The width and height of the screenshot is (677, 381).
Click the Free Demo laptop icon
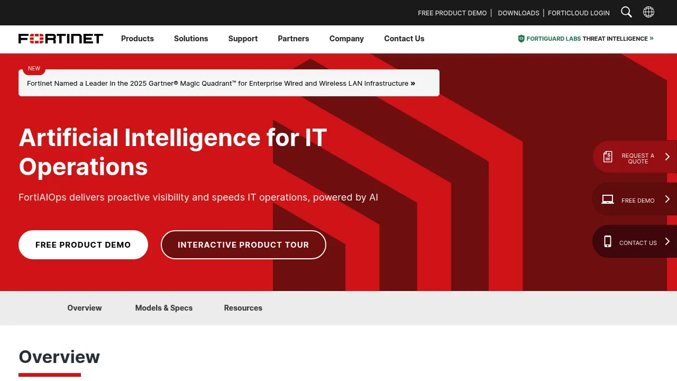tap(608, 199)
